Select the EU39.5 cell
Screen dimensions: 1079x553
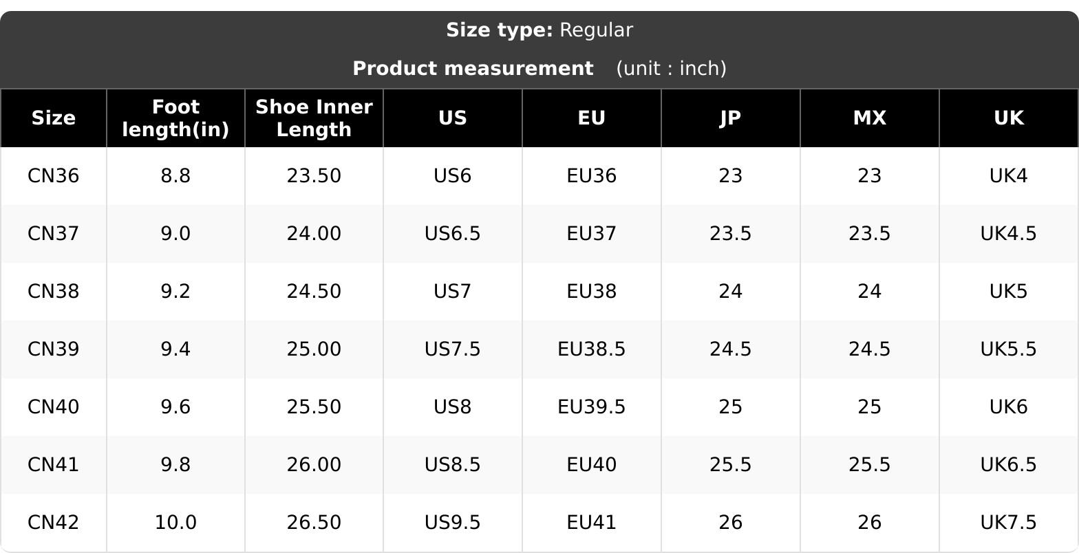click(x=592, y=407)
